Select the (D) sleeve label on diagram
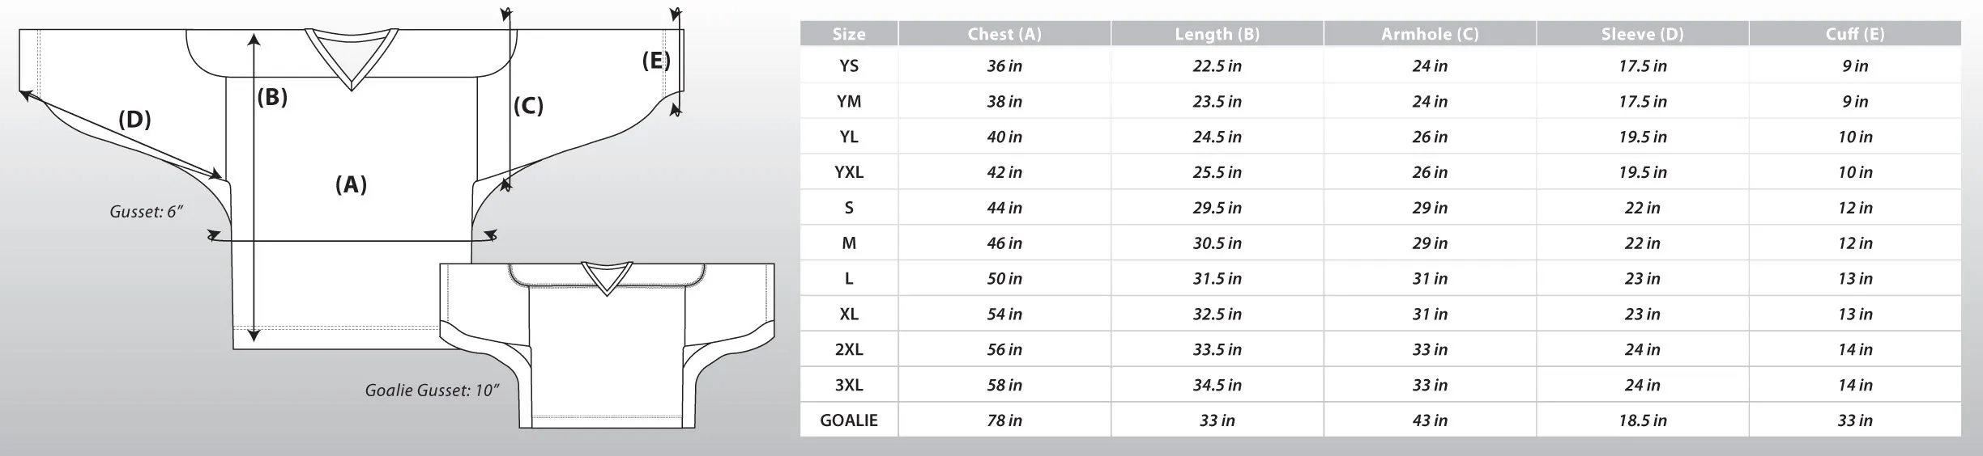 point(134,120)
